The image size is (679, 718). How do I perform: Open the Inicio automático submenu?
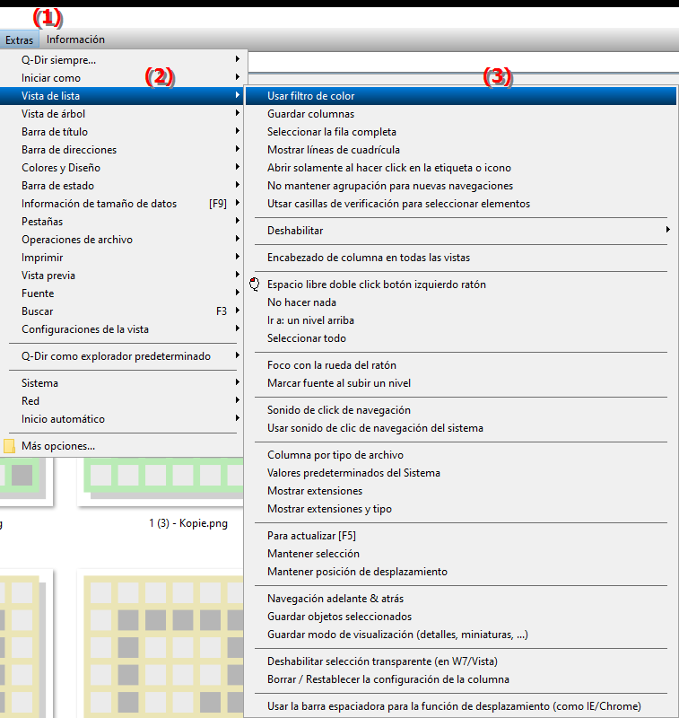123,419
